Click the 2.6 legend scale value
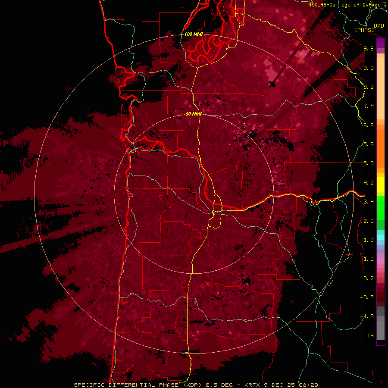 (369, 221)
